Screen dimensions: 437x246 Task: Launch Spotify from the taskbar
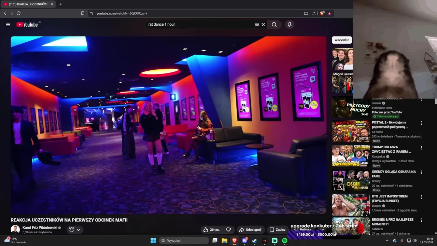(x=284, y=241)
